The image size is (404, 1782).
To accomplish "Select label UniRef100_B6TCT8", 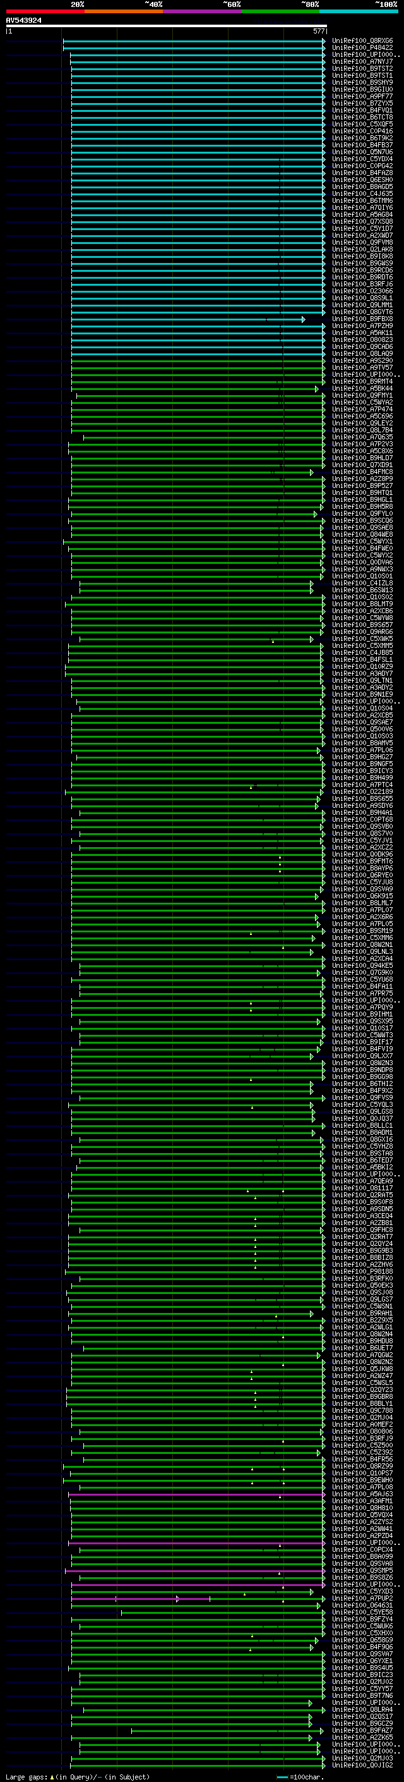I will pos(362,117).
